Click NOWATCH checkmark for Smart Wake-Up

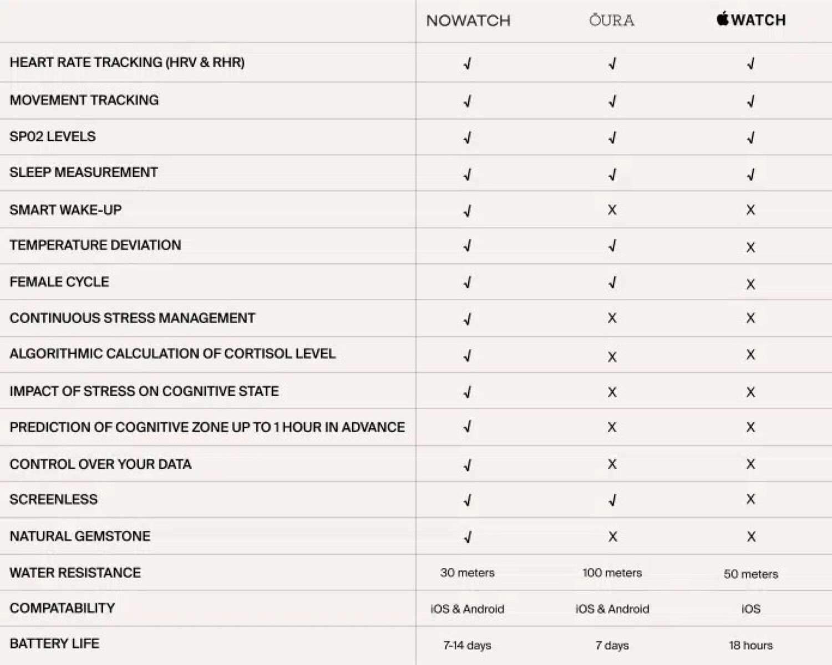coord(468,211)
